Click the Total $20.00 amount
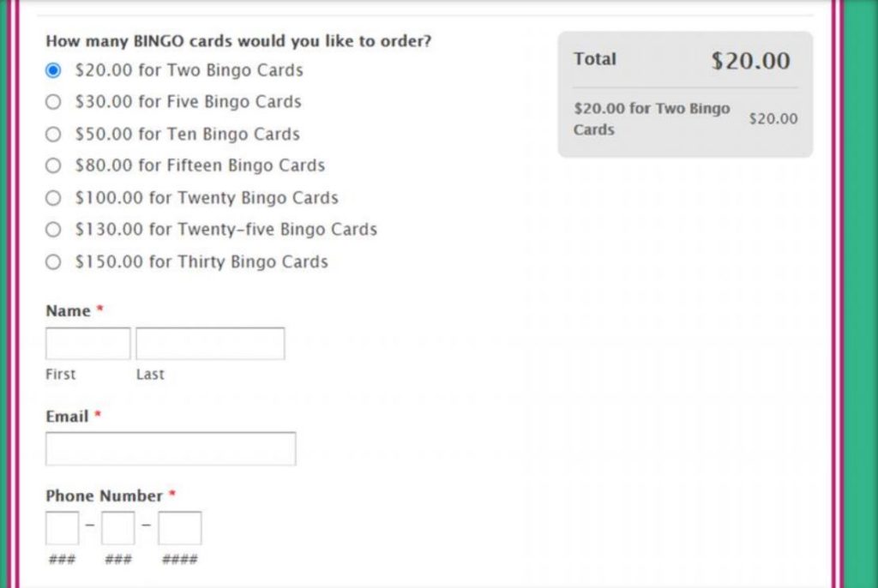878x588 pixels. tap(750, 61)
